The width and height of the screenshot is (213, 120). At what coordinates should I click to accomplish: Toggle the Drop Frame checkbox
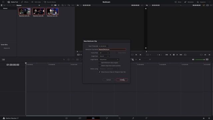(117, 53)
